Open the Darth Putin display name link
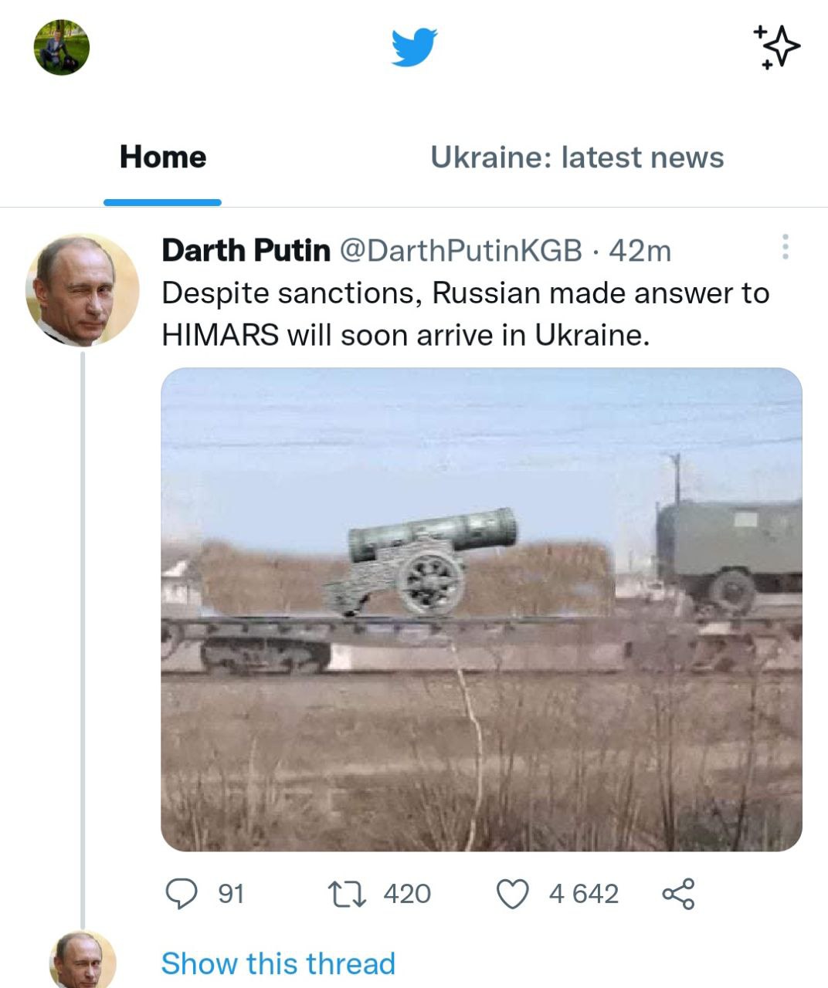Viewport: 828px width, 988px height. 246,250
